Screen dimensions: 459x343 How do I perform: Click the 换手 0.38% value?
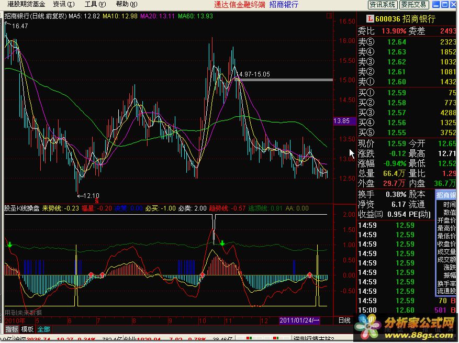point(396,194)
